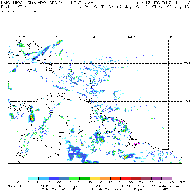Click the '50' tick label on the color bar
The height and width of the screenshot is (192, 192).
coord(120,182)
